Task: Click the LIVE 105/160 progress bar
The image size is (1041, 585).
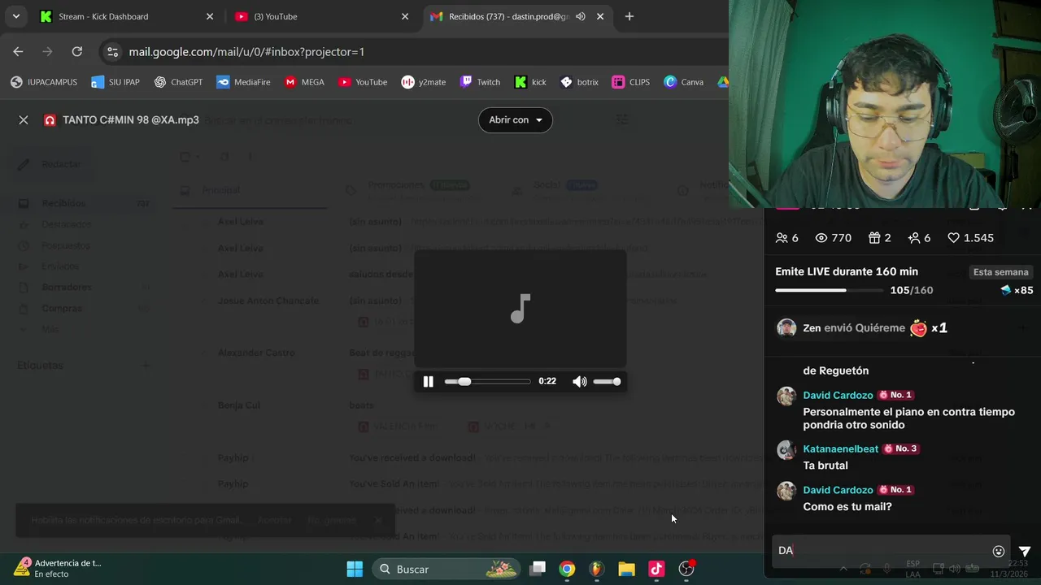Action: coord(830,290)
